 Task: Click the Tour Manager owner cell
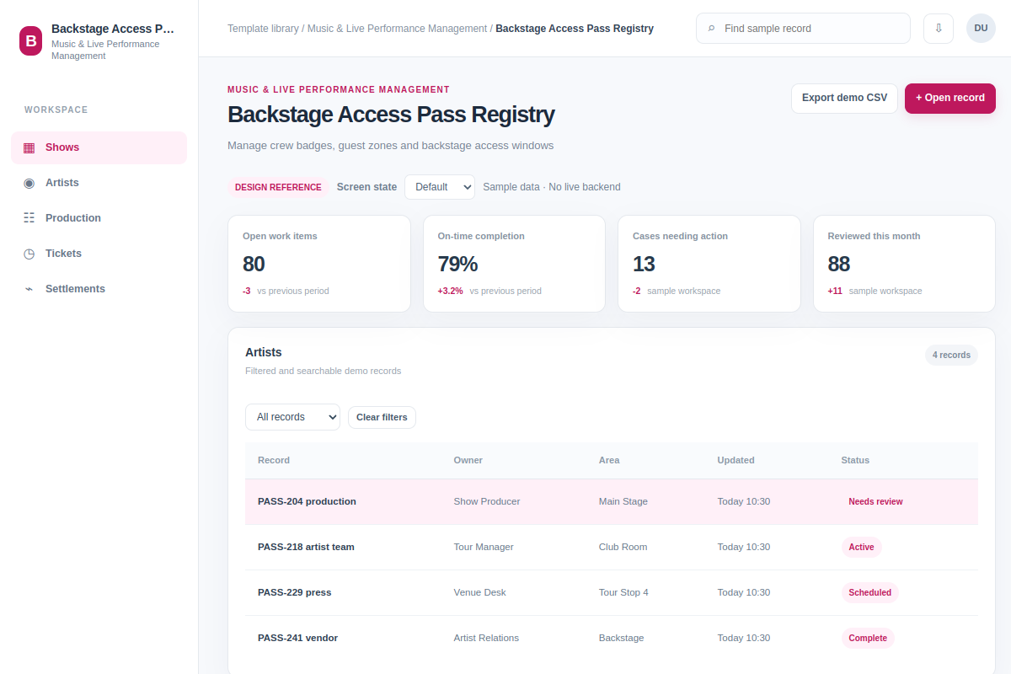pos(484,547)
